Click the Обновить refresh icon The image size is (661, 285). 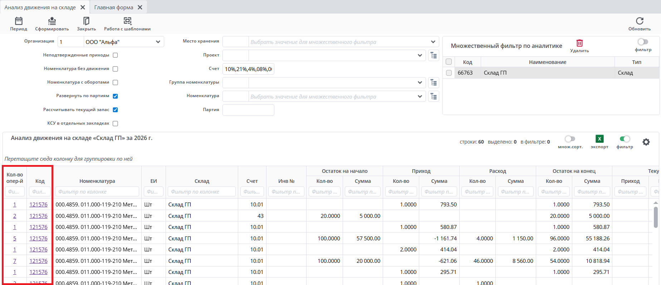640,21
